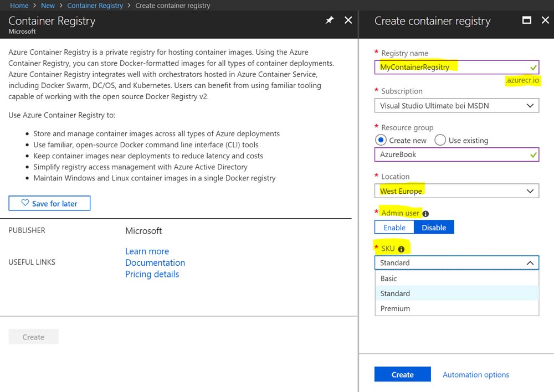Screen dimensions: 554x392
Task: Click heart icon on Save for later
Action: click(25, 203)
